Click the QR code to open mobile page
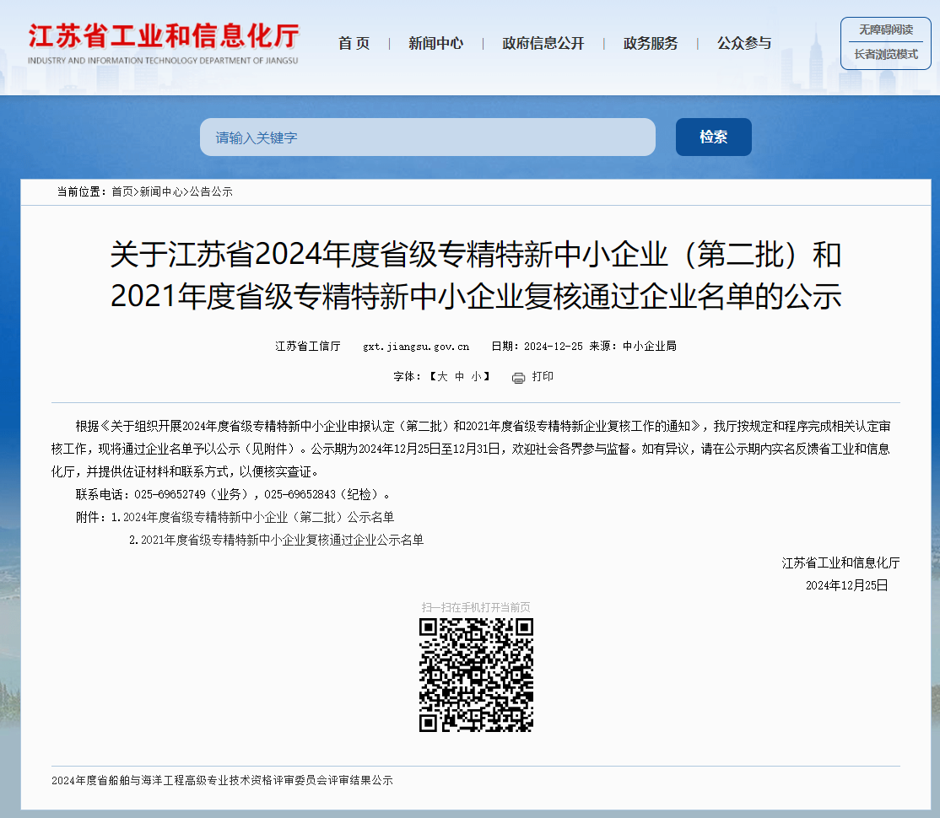 click(477, 675)
